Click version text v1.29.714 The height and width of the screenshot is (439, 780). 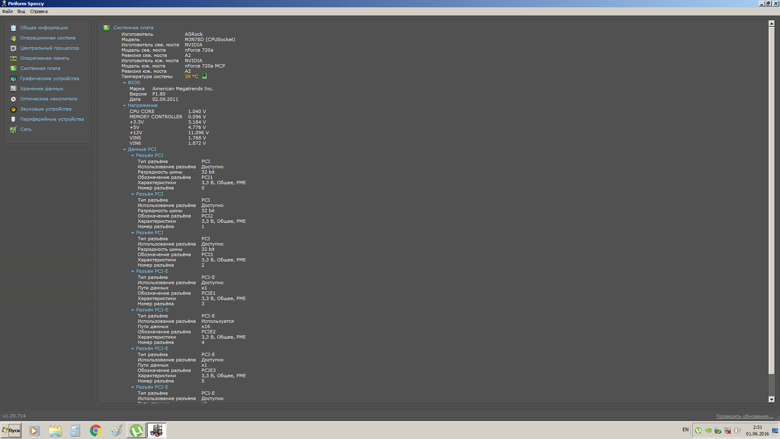(14, 416)
